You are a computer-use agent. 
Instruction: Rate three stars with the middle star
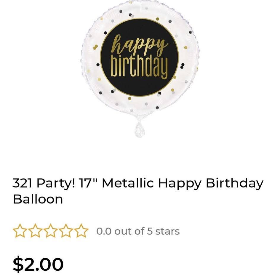pos(50,231)
